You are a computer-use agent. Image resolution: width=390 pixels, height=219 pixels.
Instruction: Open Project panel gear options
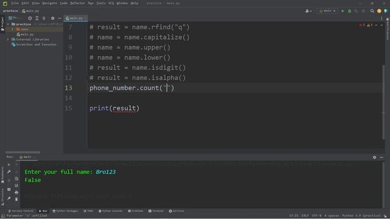tap(52, 18)
